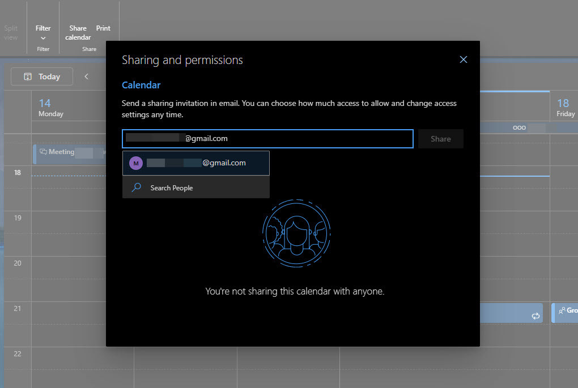This screenshot has height=388, width=578.
Task: Close the Sharing and permissions dialog
Action: [x=464, y=59]
